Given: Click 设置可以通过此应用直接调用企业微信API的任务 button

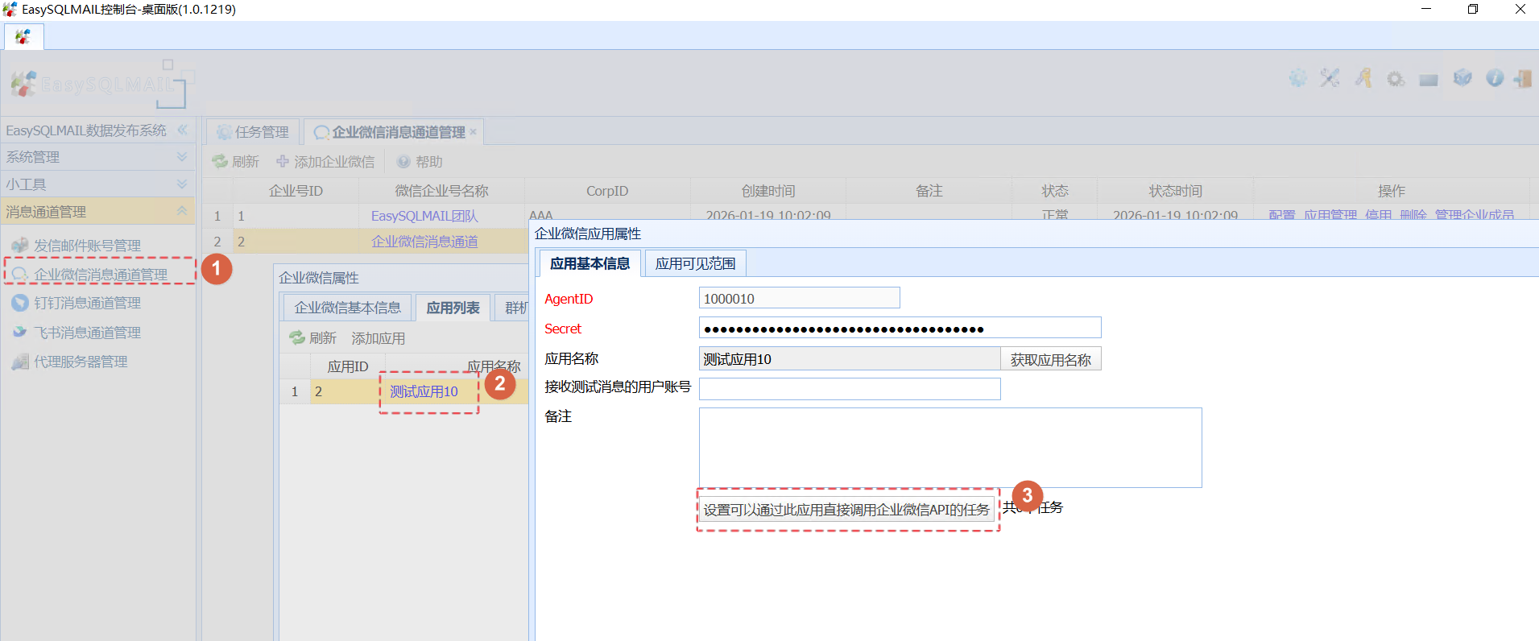Looking at the screenshot, I should coord(846,510).
